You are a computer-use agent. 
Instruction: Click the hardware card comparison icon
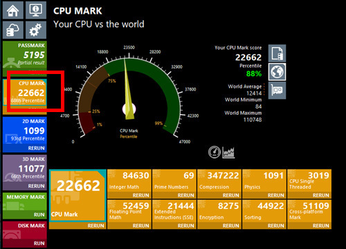pos(277,91)
